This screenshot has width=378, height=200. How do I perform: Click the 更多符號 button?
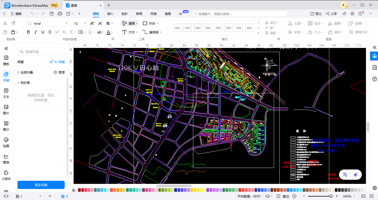41,185
